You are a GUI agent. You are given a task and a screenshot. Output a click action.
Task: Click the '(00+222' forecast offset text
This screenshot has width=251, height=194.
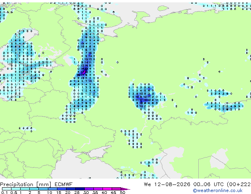click(x=239, y=184)
